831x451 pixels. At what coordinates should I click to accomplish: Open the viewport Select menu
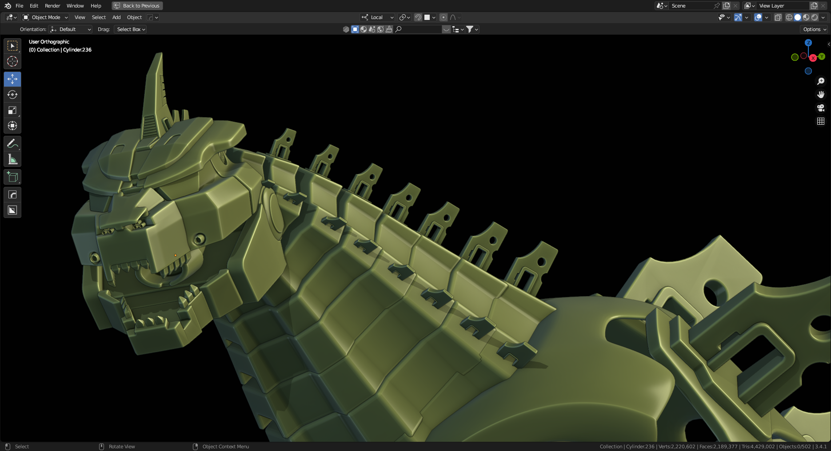tap(99, 17)
